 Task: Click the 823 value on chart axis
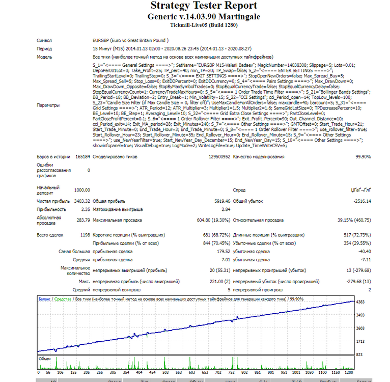(x=359, y=354)
